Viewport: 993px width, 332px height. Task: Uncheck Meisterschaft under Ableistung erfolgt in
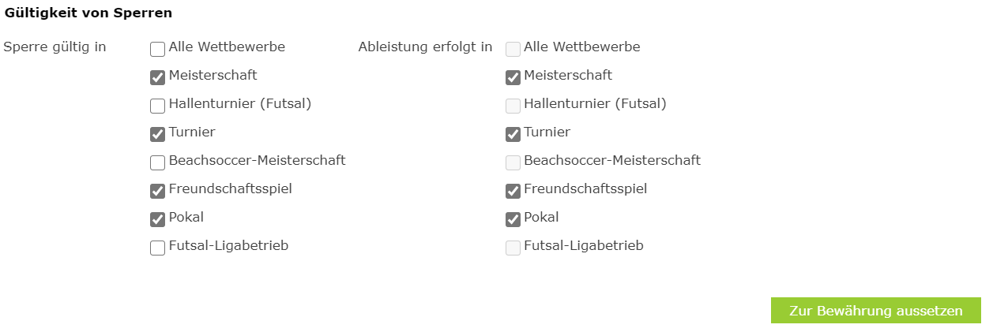(x=513, y=77)
